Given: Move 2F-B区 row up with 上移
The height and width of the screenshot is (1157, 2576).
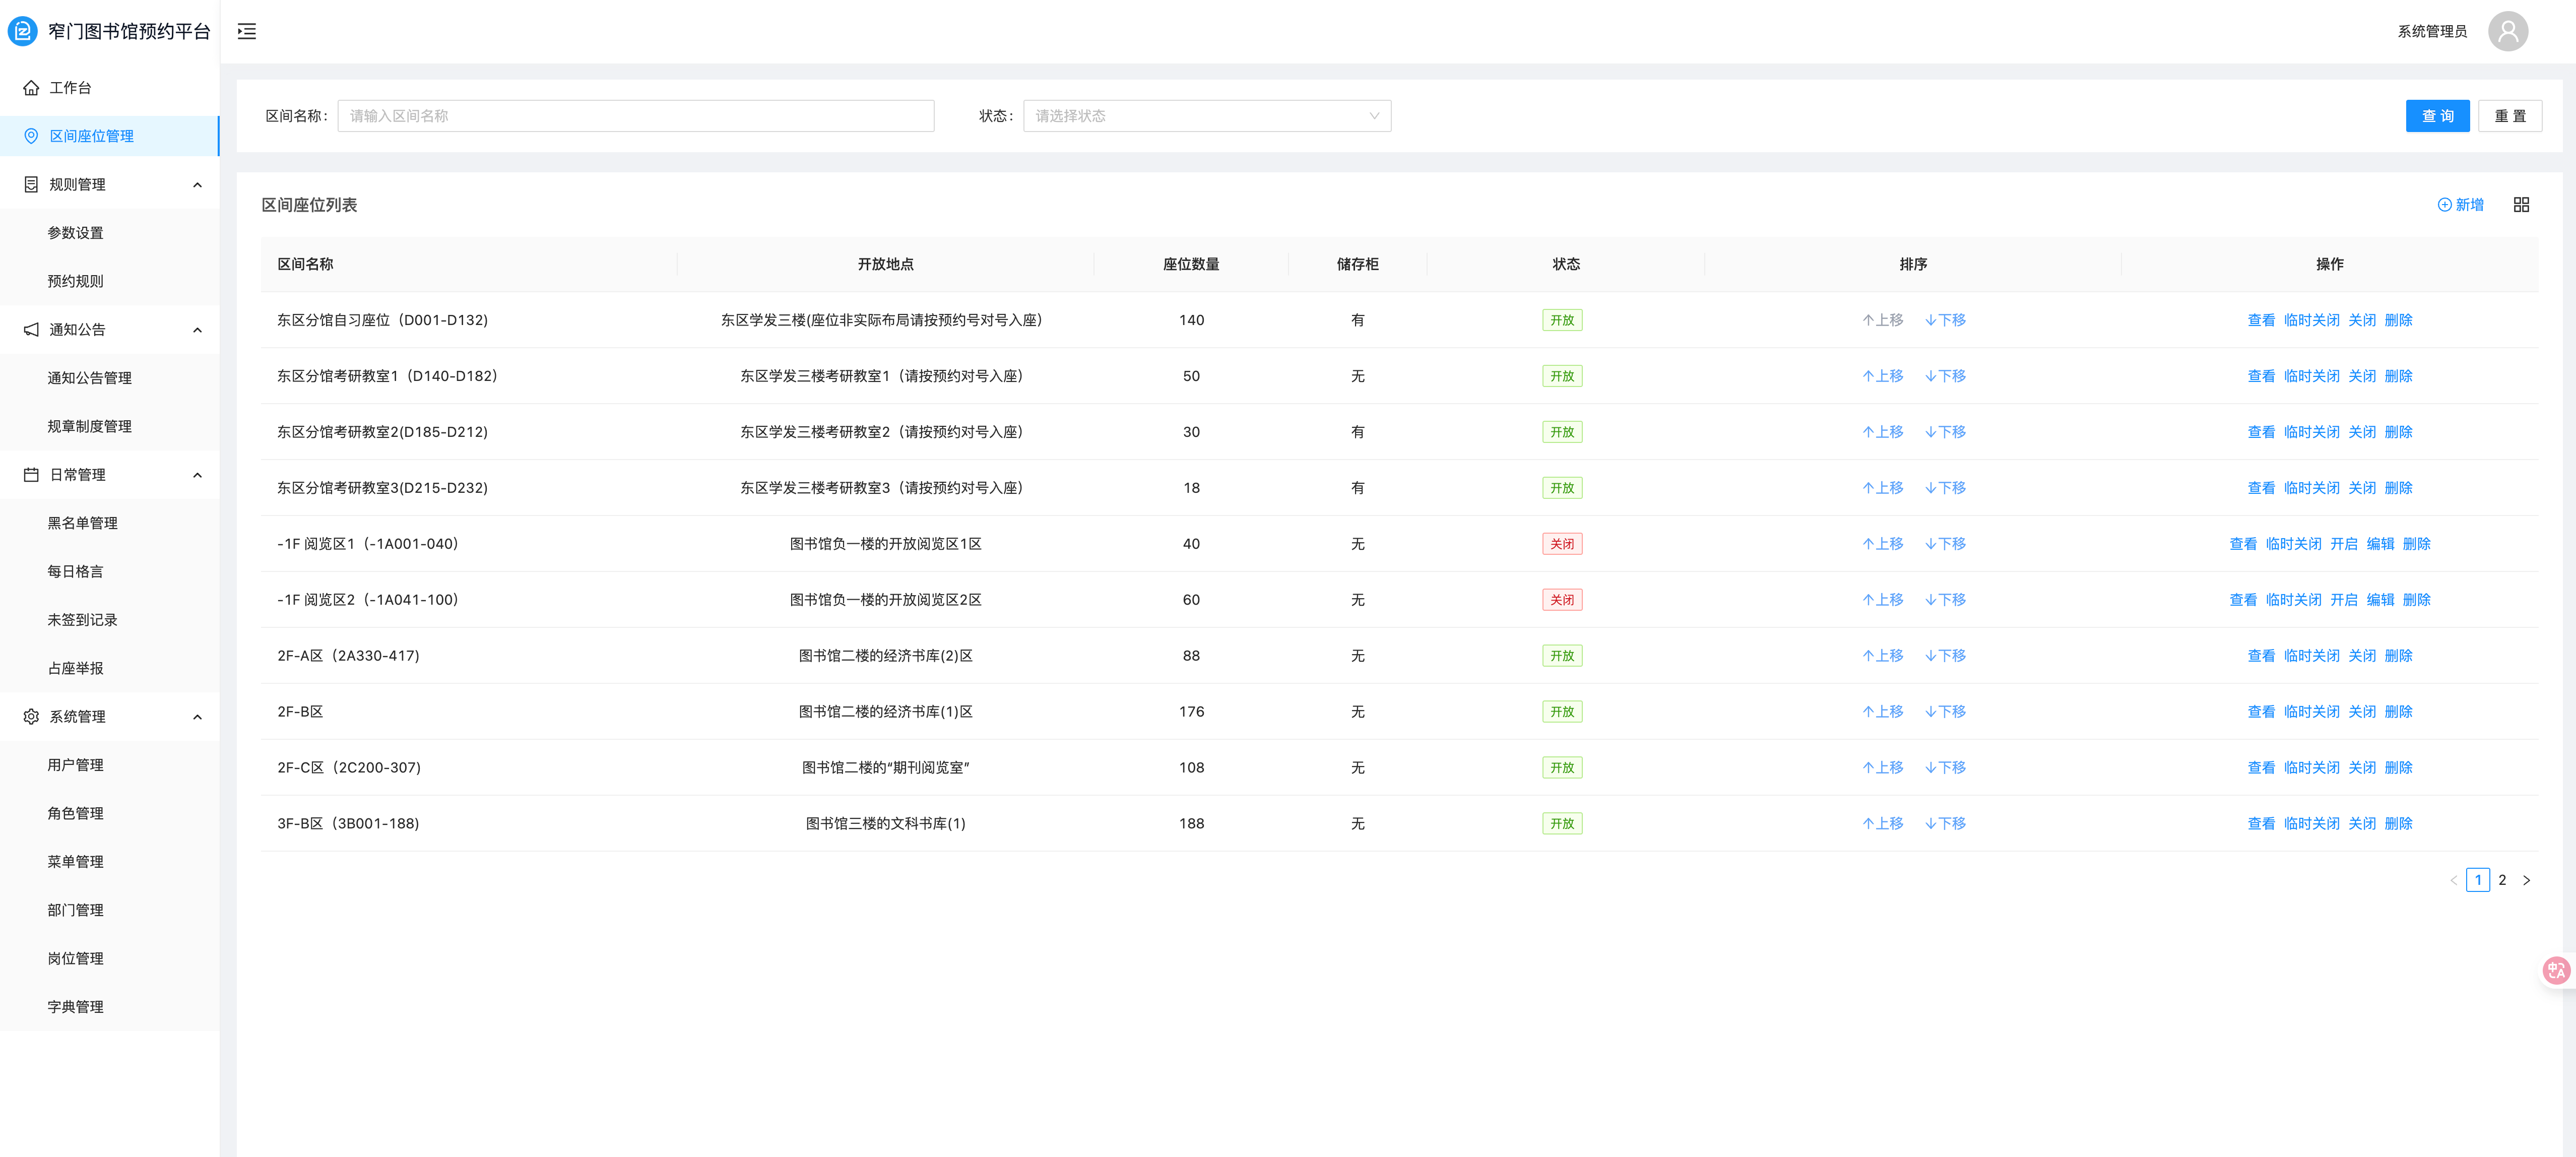Looking at the screenshot, I should coord(1882,711).
